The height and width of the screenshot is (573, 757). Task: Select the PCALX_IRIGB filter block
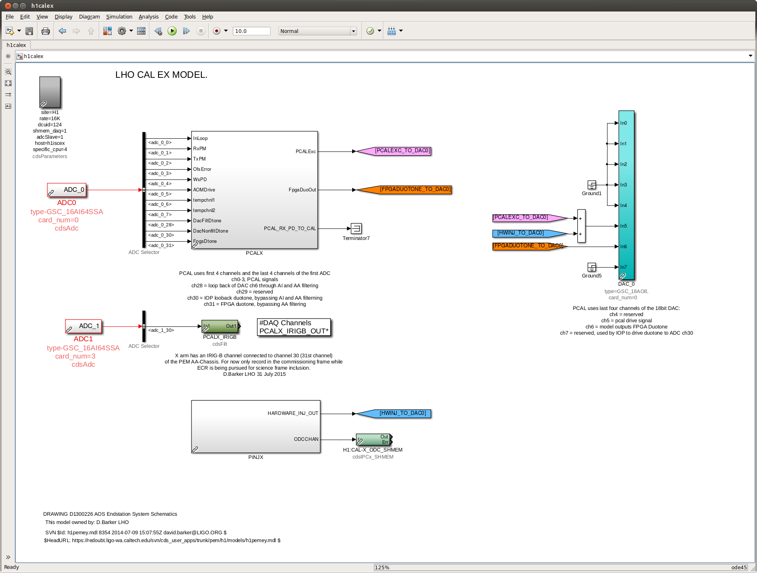[x=220, y=326]
